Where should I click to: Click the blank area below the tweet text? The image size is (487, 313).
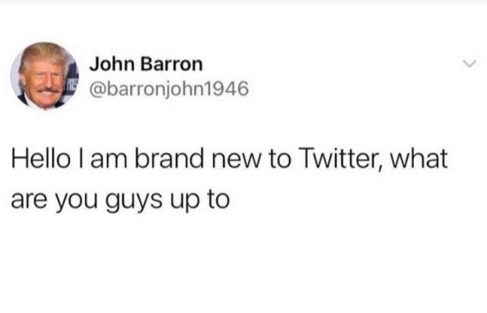pos(243,264)
